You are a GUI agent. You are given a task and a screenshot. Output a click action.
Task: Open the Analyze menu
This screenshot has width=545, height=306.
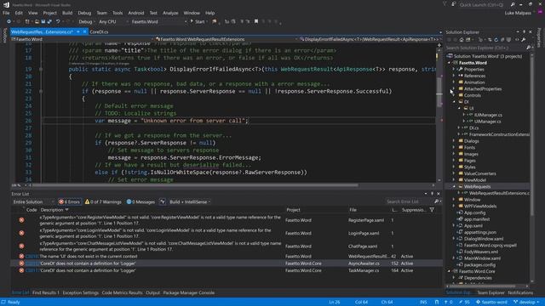pos(170,13)
